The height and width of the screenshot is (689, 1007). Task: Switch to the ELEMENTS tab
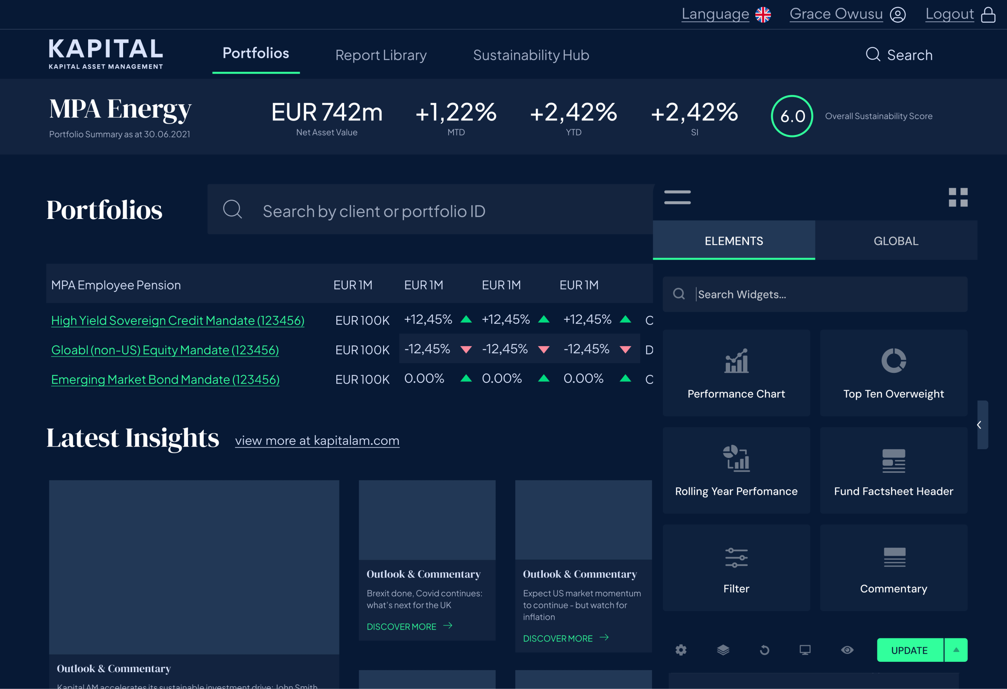(734, 240)
